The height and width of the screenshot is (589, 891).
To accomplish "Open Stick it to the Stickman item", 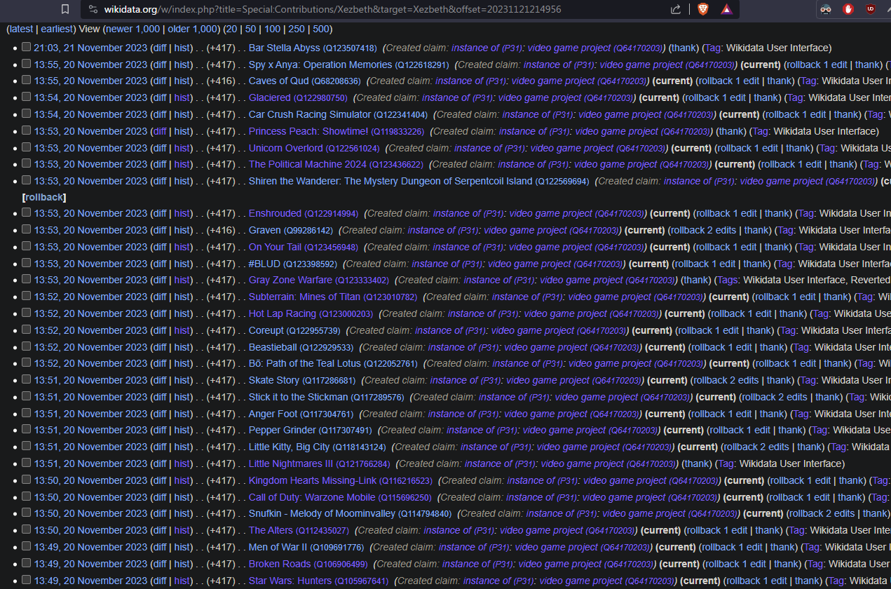I will [x=326, y=397].
